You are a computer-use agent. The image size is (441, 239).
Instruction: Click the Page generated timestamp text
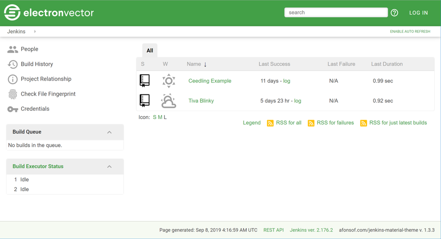(x=209, y=230)
